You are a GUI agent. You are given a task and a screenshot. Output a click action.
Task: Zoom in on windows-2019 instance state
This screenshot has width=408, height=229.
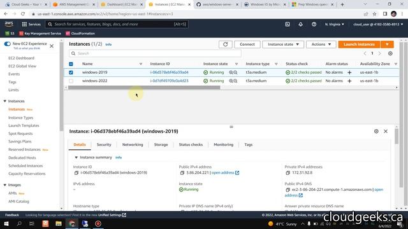pyautogui.click(x=231, y=73)
